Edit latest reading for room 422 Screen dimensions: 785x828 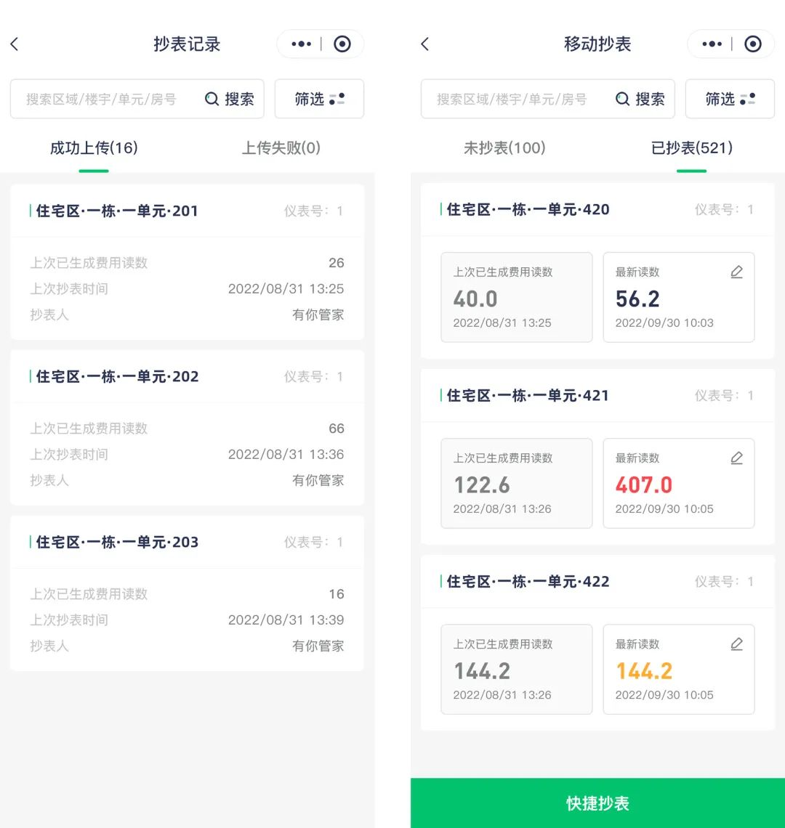click(x=736, y=644)
